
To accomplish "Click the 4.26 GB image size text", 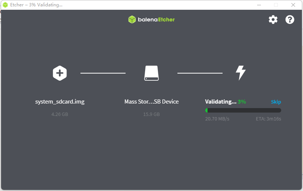I will click(x=60, y=114).
